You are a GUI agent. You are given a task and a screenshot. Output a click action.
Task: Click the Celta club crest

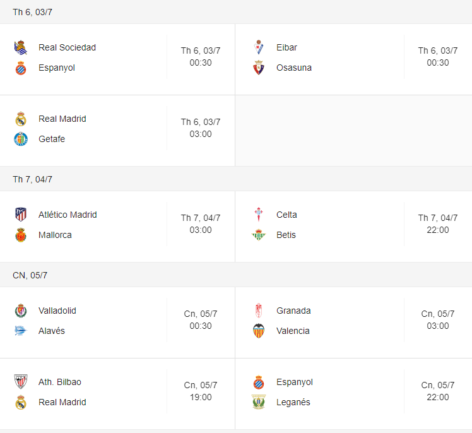click(259, 215)
